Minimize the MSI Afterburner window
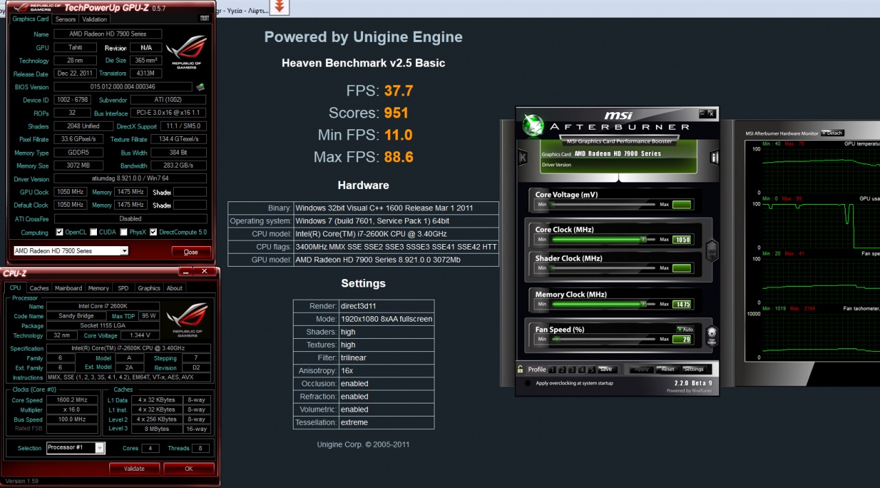880x488 pixels. 702,113
